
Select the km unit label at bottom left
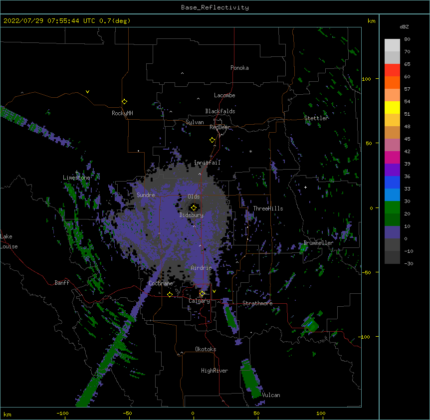(x=7, y=414)
